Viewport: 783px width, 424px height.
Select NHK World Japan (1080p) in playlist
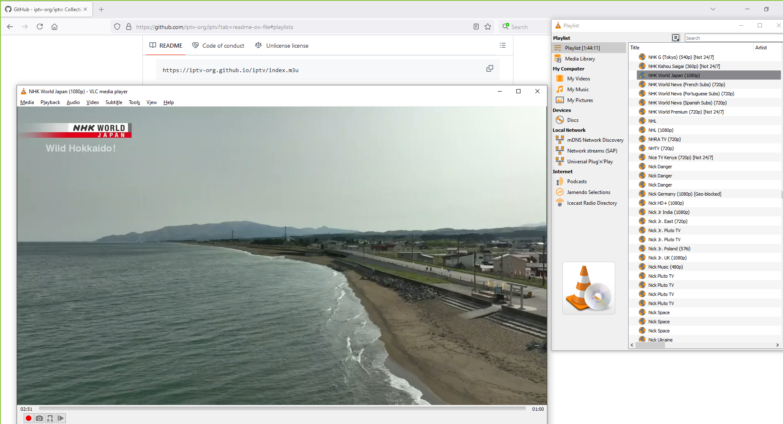point(708,75)
